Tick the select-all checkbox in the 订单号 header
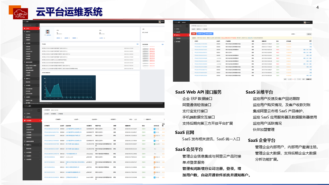The width and height of the screenshot is (329, 185). [x=193, y=41]
